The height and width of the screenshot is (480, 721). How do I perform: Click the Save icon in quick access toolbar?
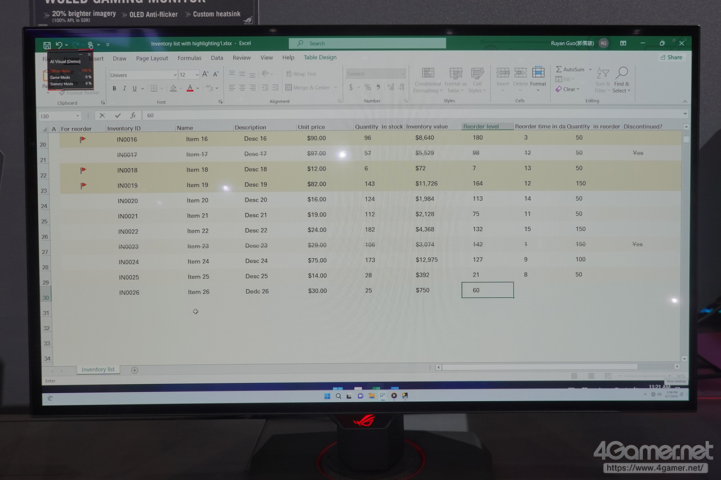(47, 44)
